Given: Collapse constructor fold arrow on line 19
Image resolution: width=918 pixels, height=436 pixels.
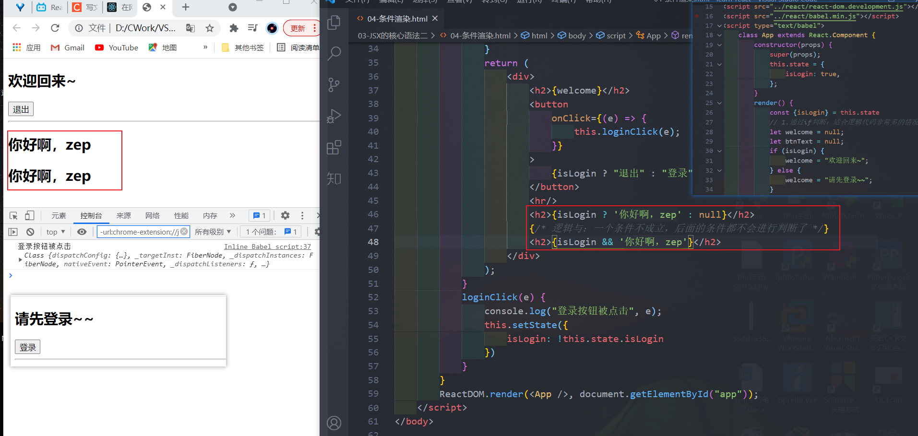Looking at the screenshot, I should [719, 45].
